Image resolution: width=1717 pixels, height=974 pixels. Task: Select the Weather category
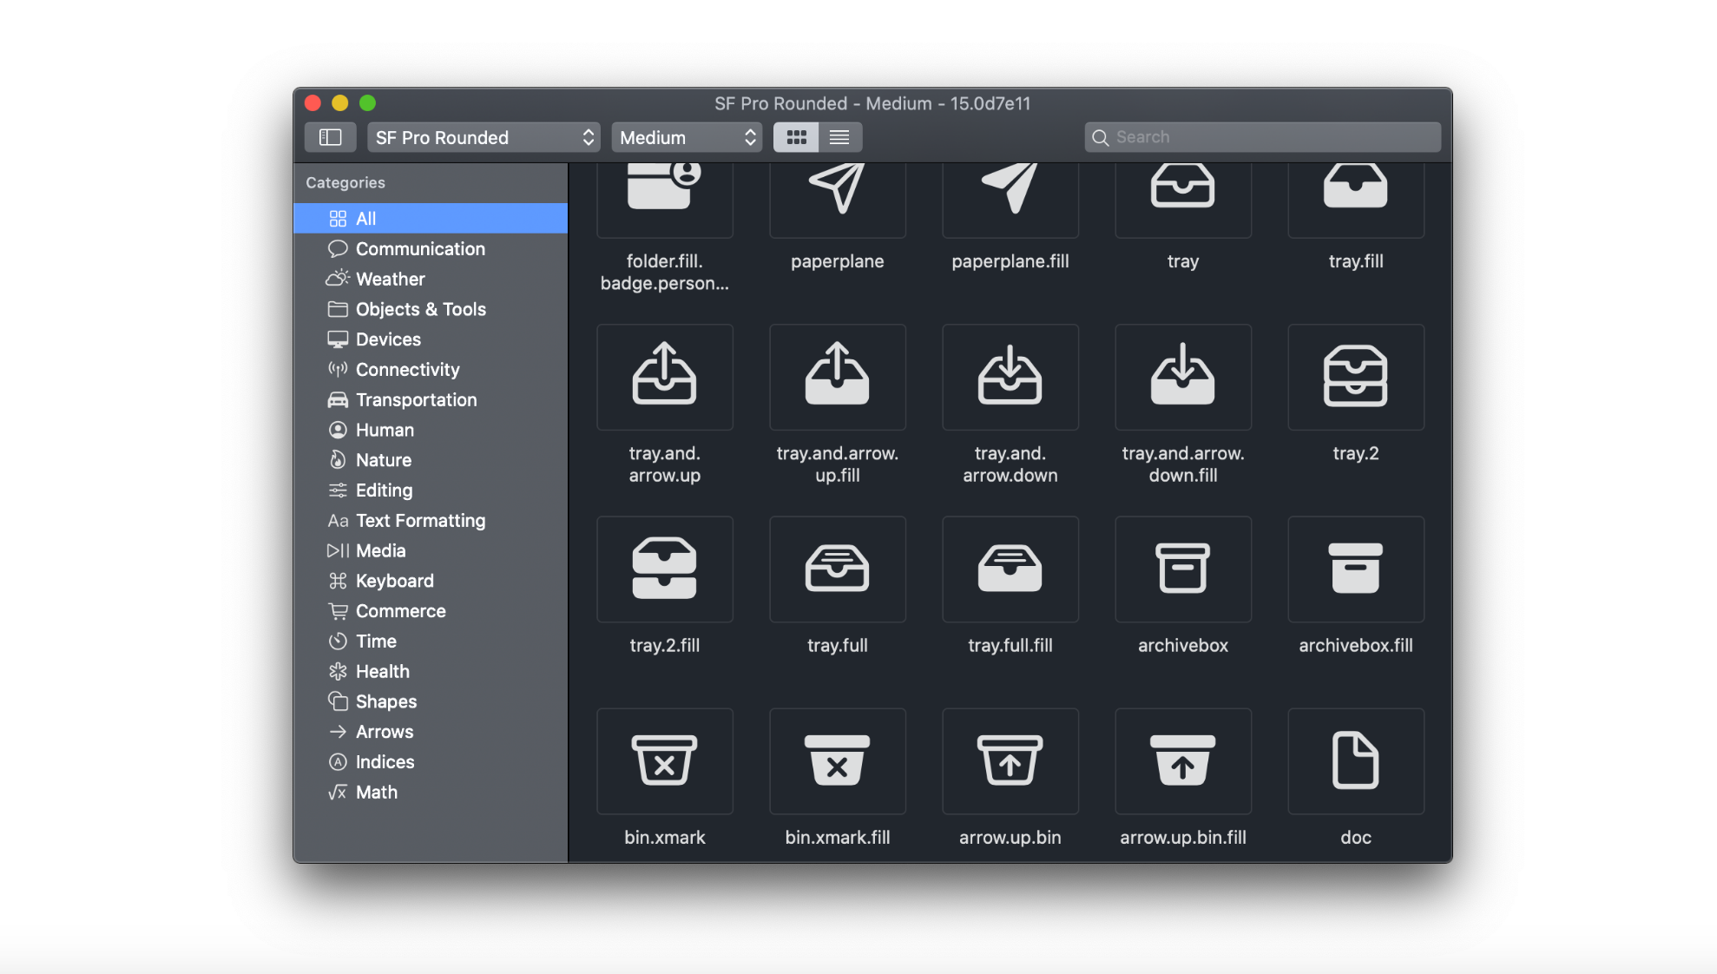431,280
